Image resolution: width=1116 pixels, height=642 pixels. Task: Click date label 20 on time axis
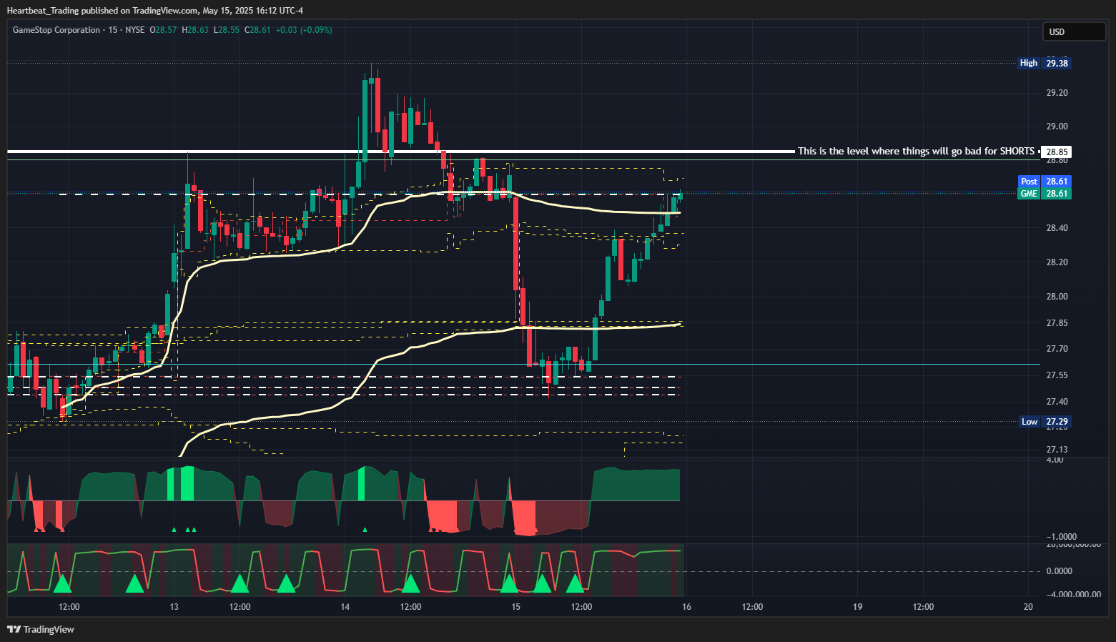[1029, 607]
